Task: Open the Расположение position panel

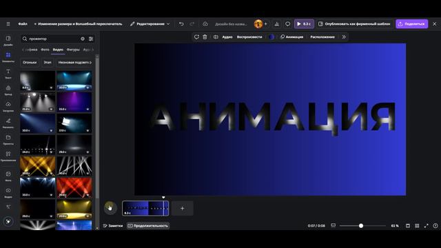Action: pyautogui.click(x=322, y=37)
